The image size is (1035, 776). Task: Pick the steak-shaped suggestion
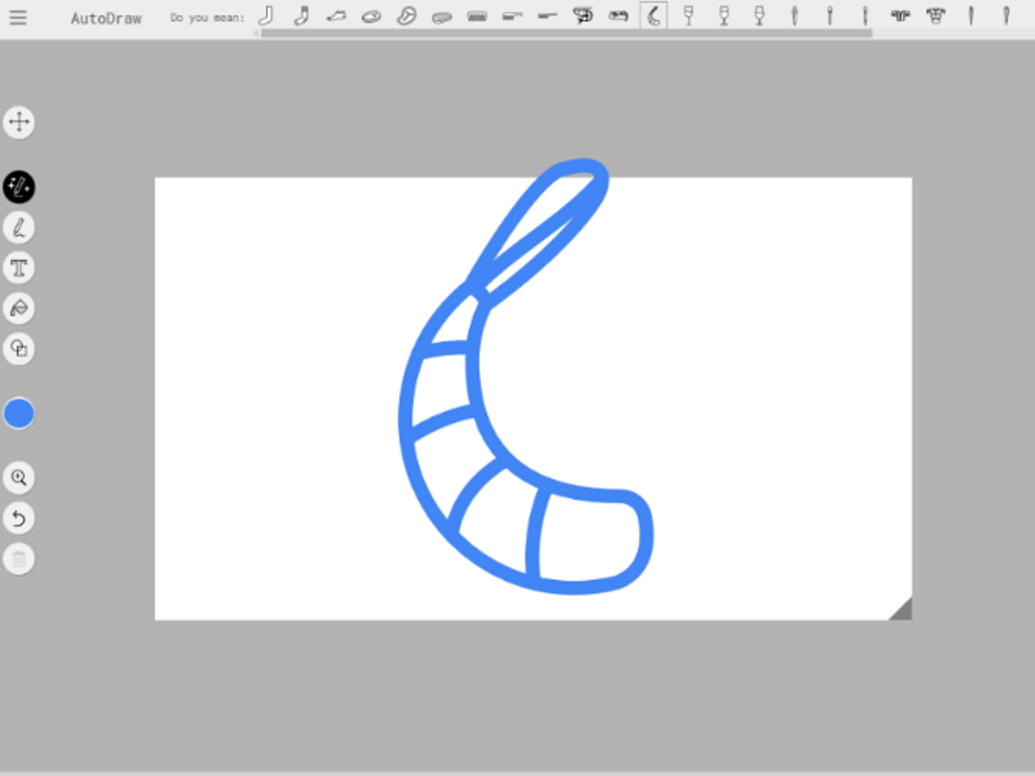pyautogui.click(x=407, y=15)
